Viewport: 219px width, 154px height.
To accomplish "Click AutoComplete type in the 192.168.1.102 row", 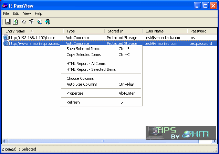I will [x=77, y=38].
